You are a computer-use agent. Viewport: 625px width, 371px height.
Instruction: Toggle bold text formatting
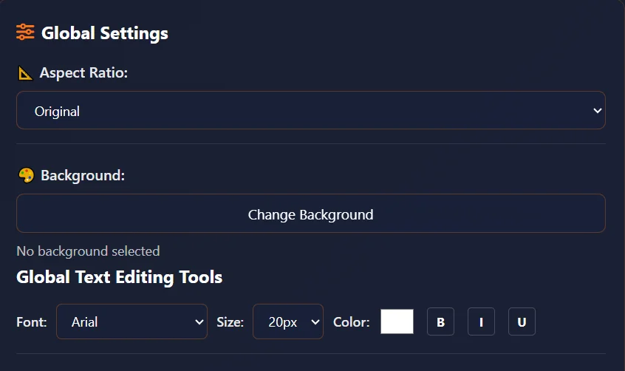(x=440, y=322)
